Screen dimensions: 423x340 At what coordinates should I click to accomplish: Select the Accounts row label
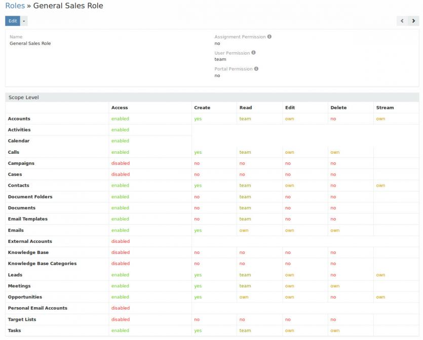pyautogui.click(x=19, y=119)
